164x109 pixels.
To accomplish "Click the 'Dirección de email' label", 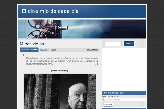I will (x=110, y=96).
